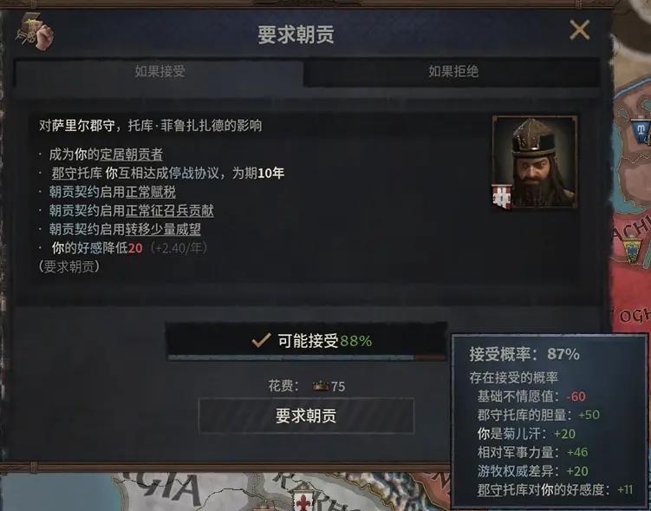Click the blue shield on the map edge

click(x=641, y=130)
